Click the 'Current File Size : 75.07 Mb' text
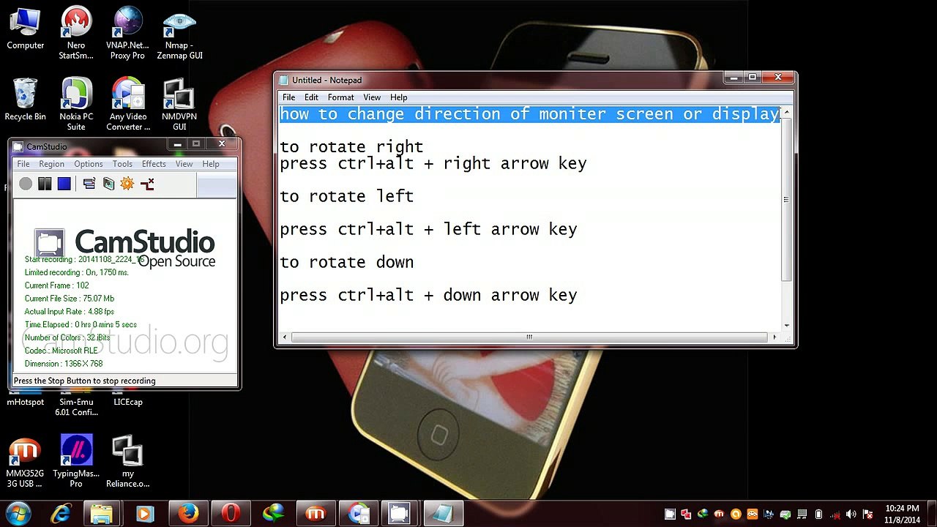This screenshot has width=937, height=527. pyautogui.click(x=70, y=299)
